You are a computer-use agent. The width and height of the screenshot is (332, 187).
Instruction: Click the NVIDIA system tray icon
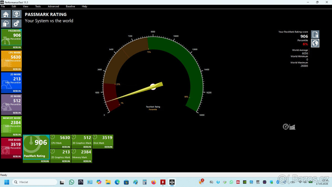(x=245, y=182)
